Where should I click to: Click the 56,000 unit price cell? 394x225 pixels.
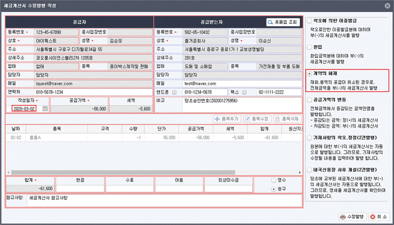tap(162, 138)
